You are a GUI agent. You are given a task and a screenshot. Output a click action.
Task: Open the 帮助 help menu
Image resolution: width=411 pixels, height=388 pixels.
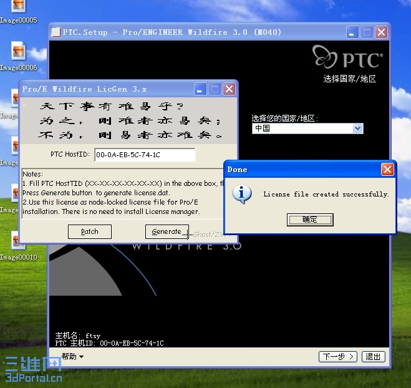tap(72, 357)
